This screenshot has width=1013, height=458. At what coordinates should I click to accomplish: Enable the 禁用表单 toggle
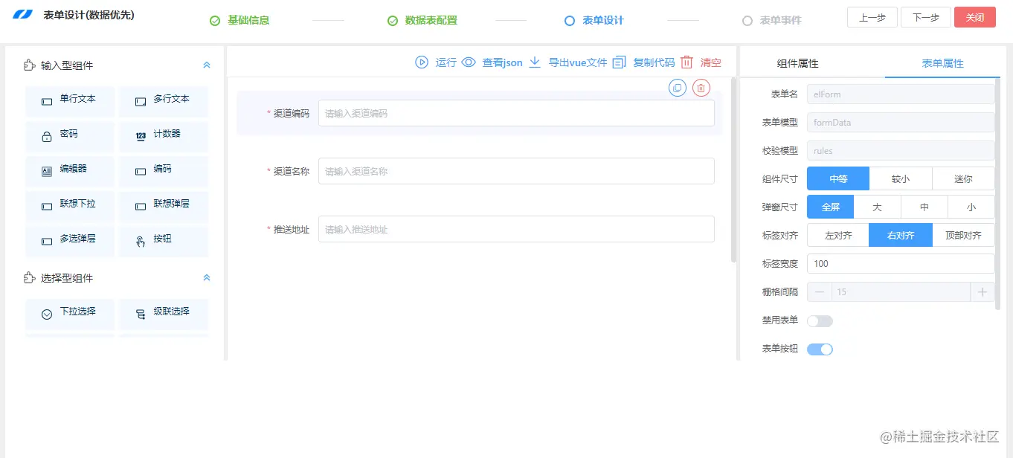[x=820, y=320]
